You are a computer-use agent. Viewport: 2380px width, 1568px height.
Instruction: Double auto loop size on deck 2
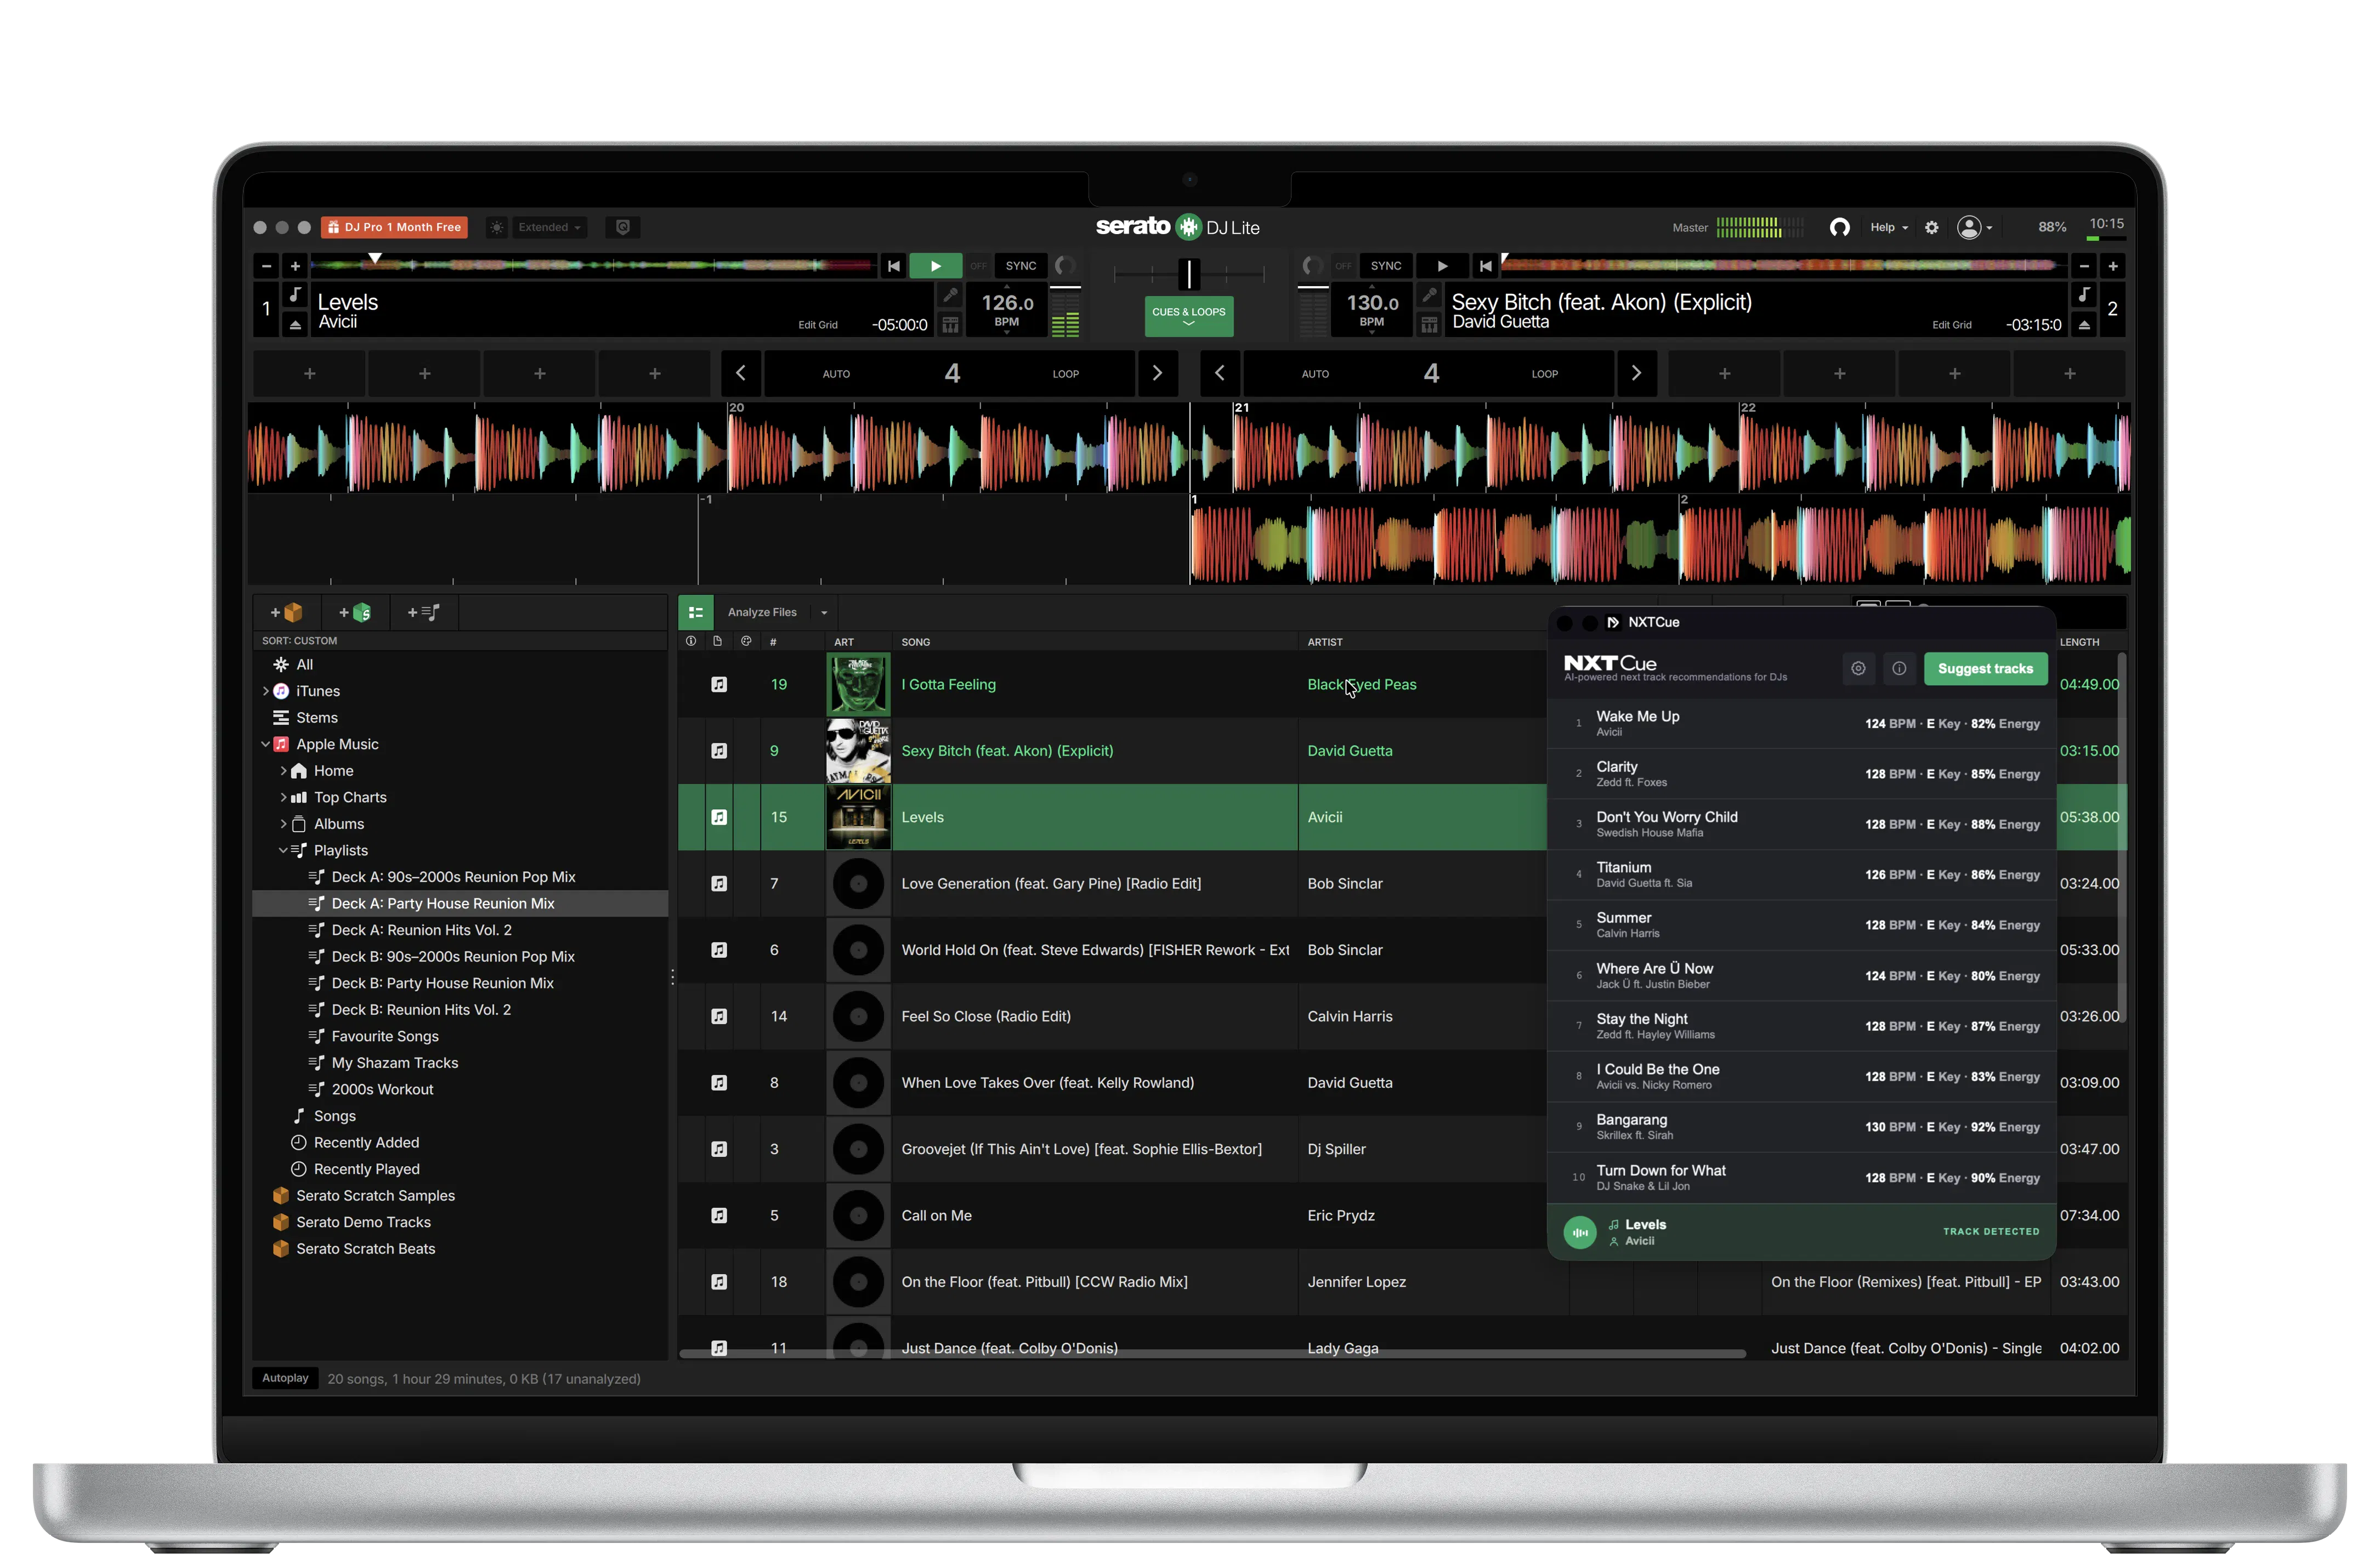click(1636, 373)
